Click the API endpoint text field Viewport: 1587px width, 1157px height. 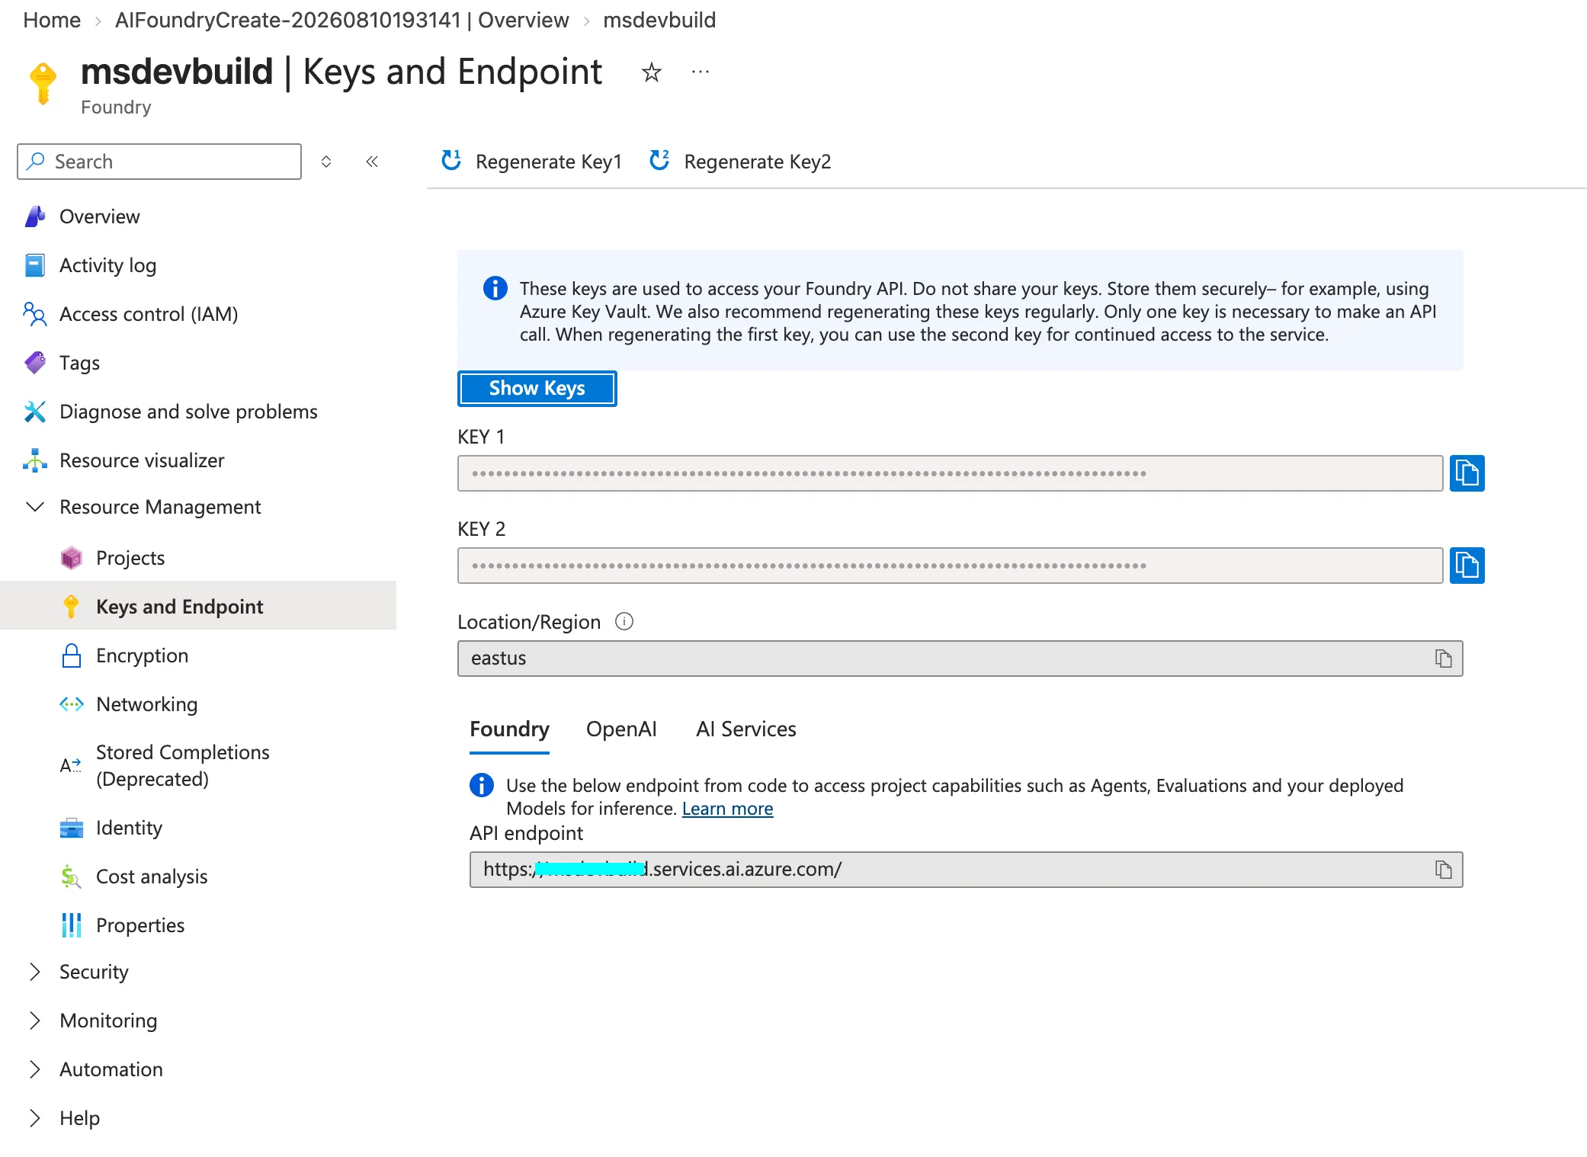[966, 870]
